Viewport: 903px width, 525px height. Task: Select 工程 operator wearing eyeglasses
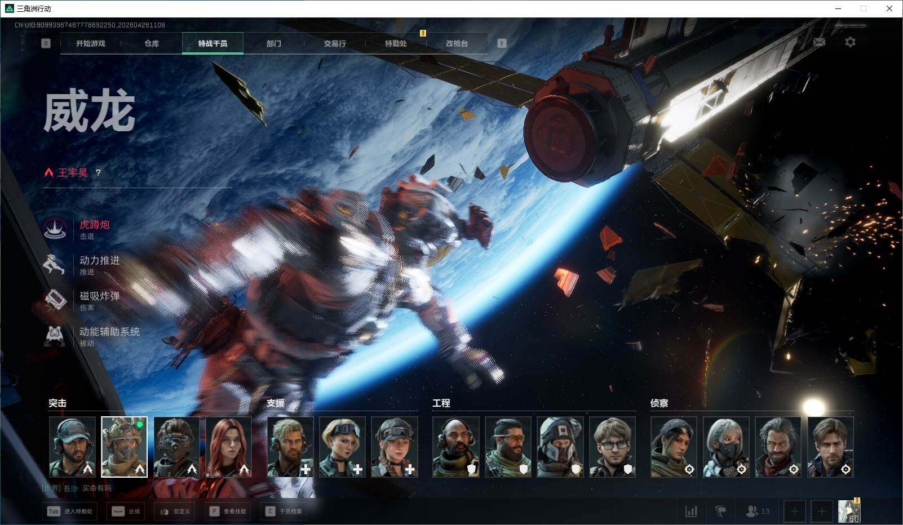tap(612, 447)
